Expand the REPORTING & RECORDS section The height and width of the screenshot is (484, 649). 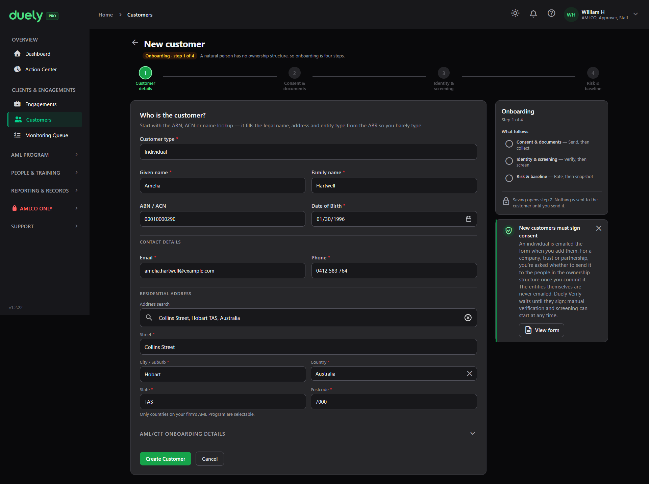[45, 190]
